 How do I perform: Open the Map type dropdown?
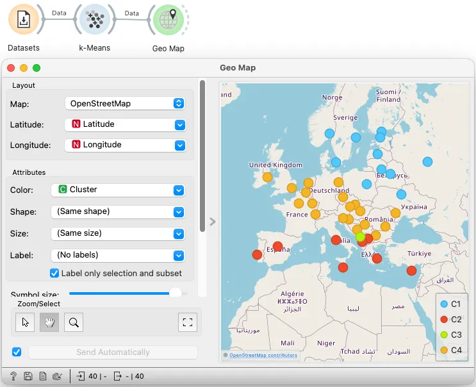coord(125,104)
